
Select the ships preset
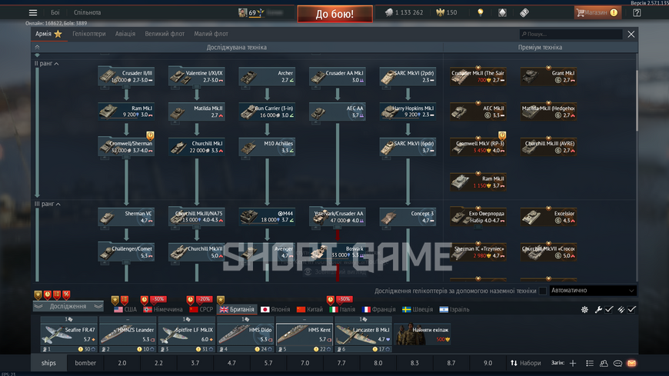[48, 363]
